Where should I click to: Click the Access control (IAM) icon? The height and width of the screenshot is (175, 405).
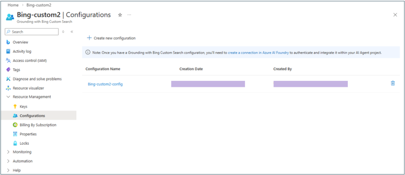click(8, 60)
